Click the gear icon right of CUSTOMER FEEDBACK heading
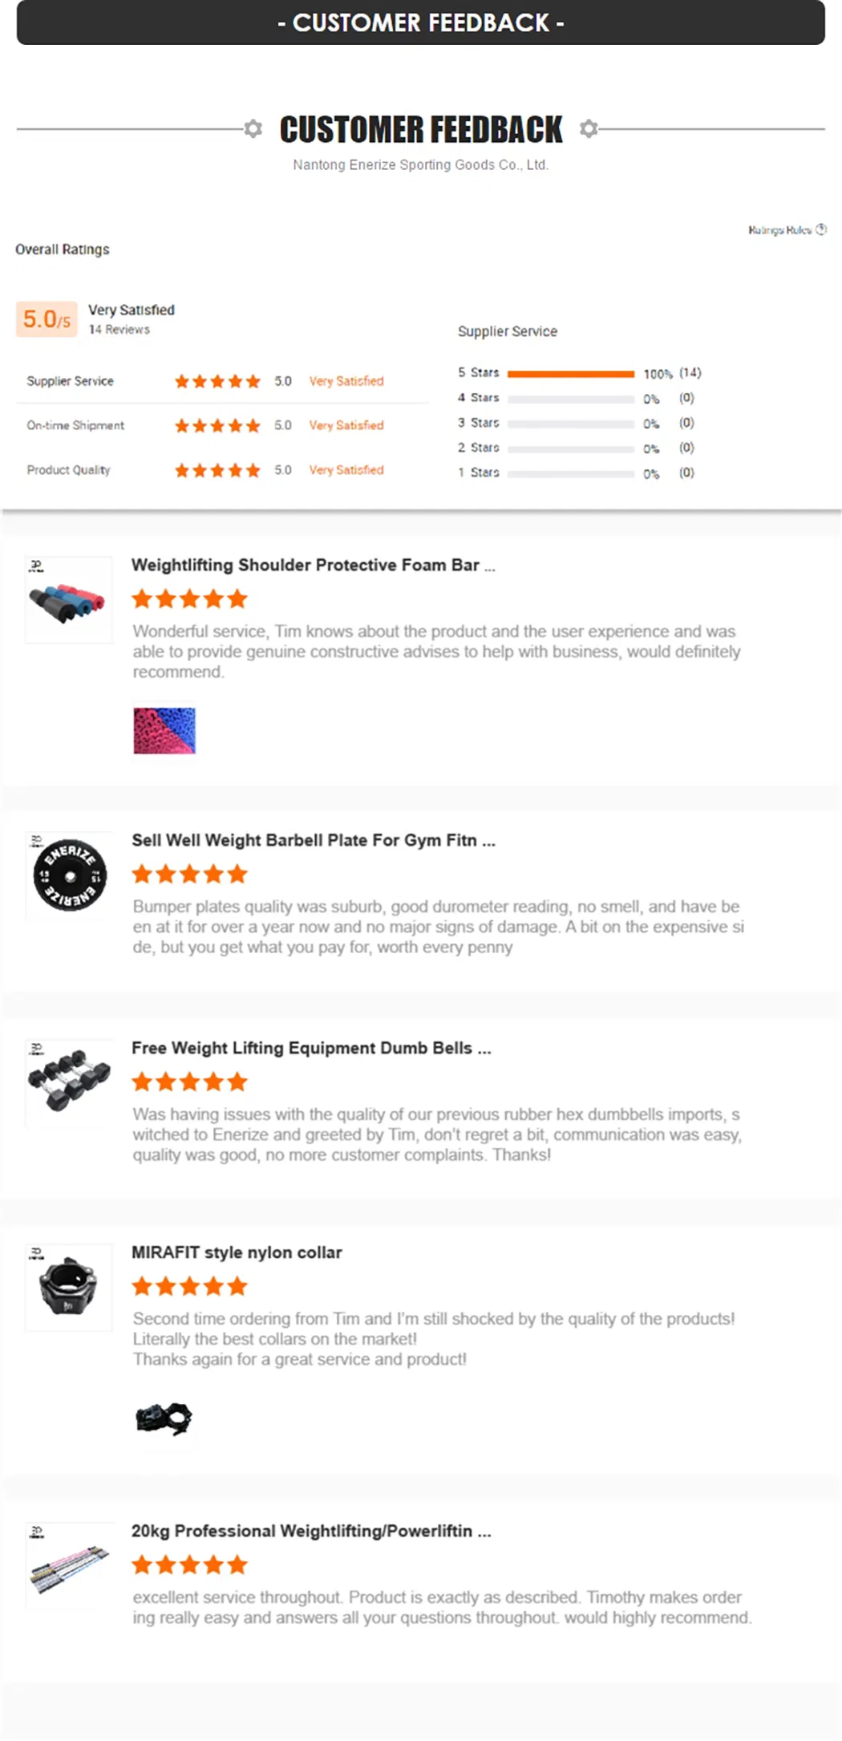Viewport: 842px width, 1741px height. point(590,128)
